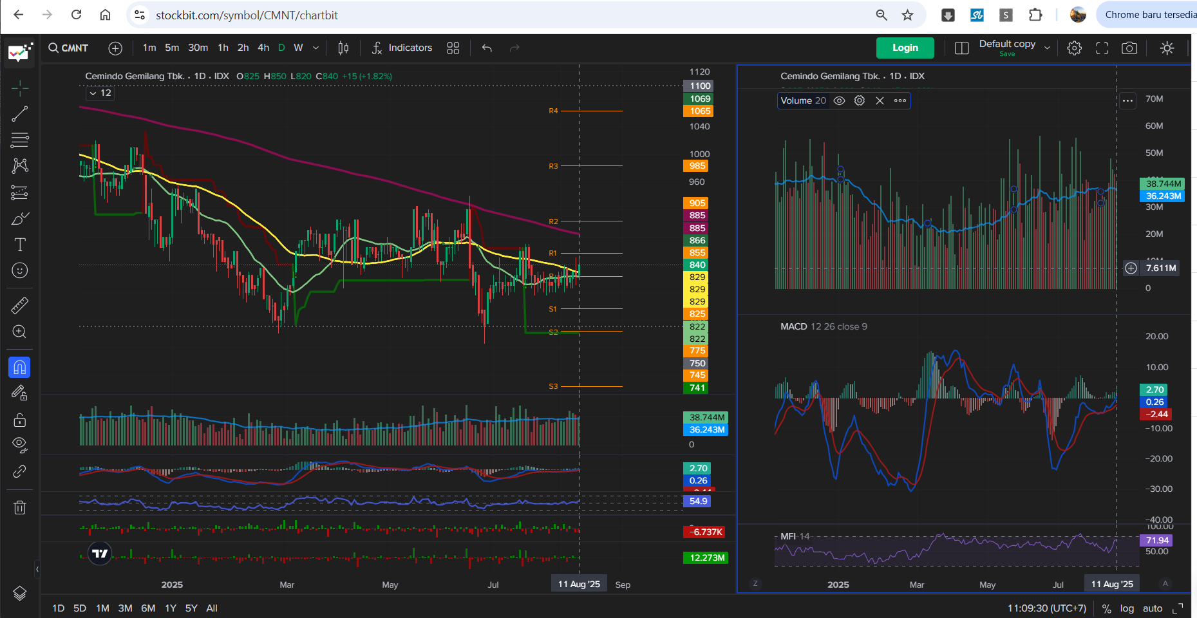The width and height of the screenshot is (1197, 618).
Task: Switch the theme with sun icon
Action: point(1167,48)
